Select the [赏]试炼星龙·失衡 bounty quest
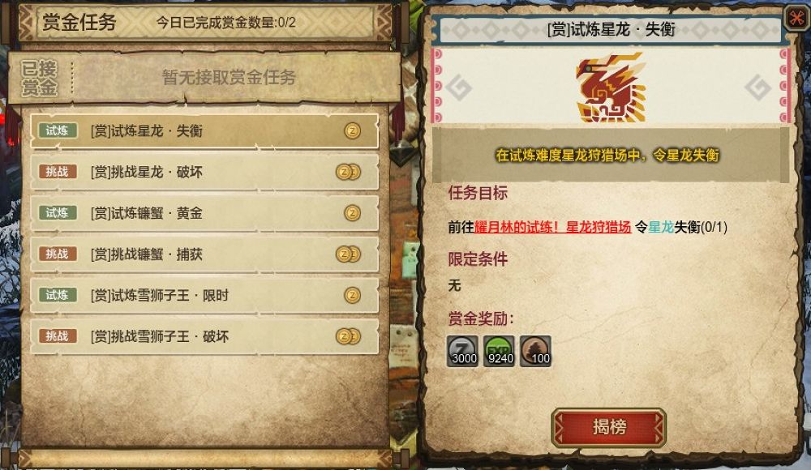 (x=204, y=130)
